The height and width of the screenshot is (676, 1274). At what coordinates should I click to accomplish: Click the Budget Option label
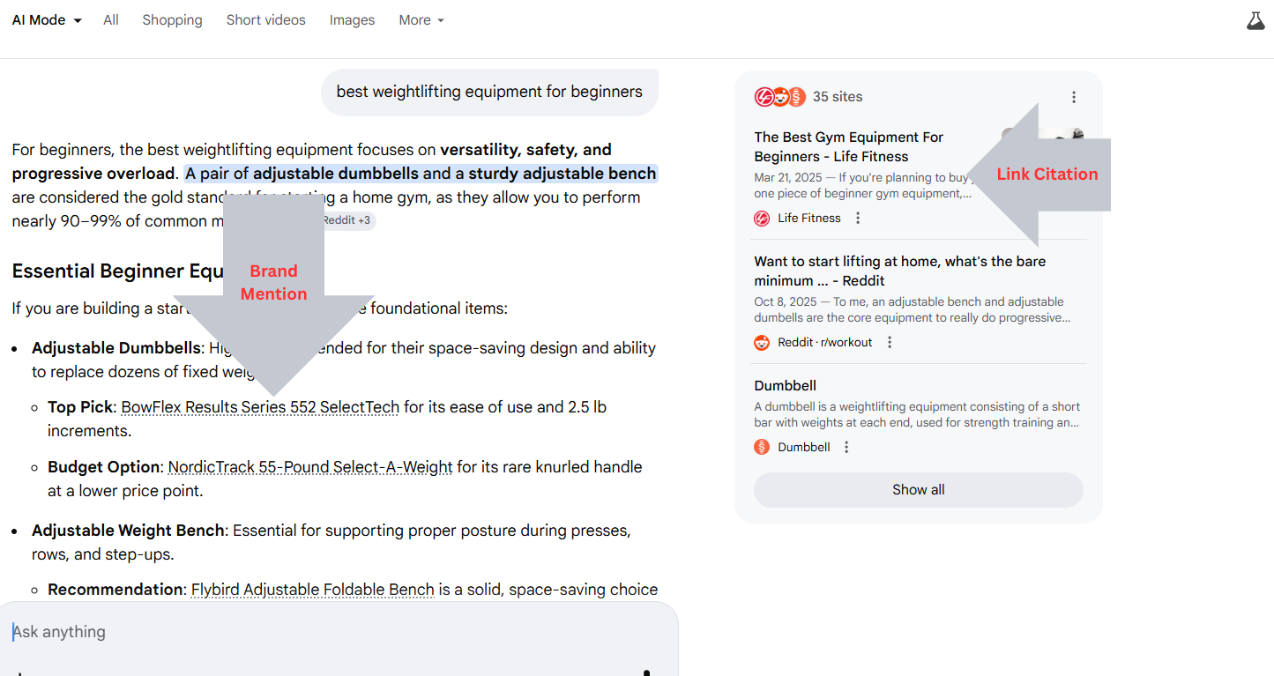(x=104, y=467)
